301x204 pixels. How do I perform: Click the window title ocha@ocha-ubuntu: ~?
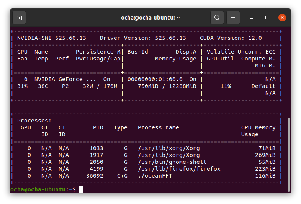[150, 18]
